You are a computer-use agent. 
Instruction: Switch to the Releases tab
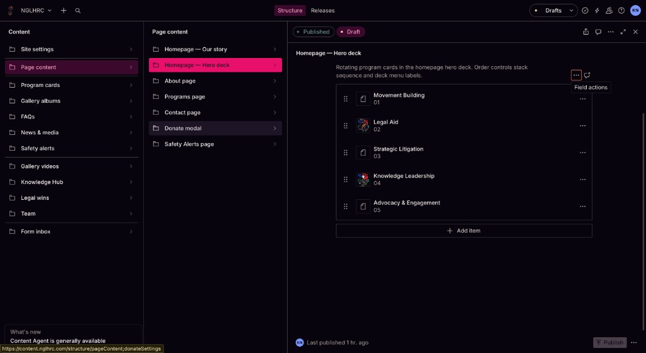tap(322, 11)
